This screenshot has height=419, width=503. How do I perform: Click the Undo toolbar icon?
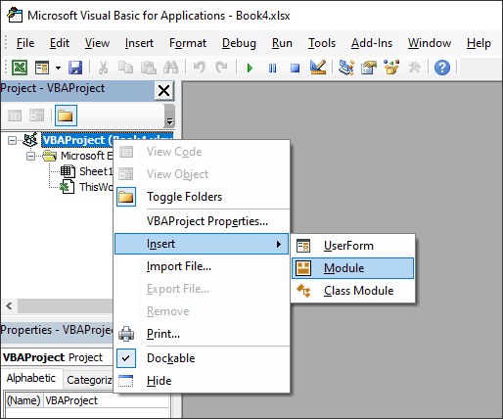200,68
